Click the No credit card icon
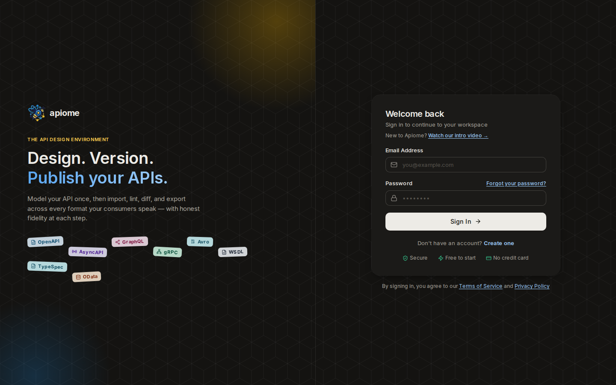 tap(489, 258)
